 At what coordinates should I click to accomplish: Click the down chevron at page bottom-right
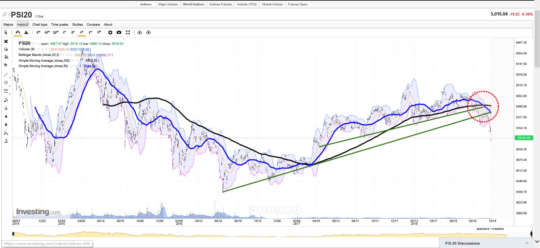point(537,241)
